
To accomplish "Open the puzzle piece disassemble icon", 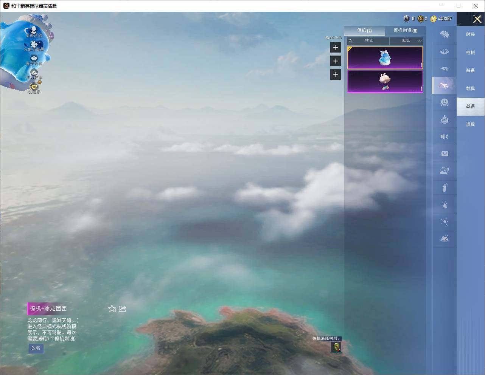I will pyautogui.click(x=34, y=44).
